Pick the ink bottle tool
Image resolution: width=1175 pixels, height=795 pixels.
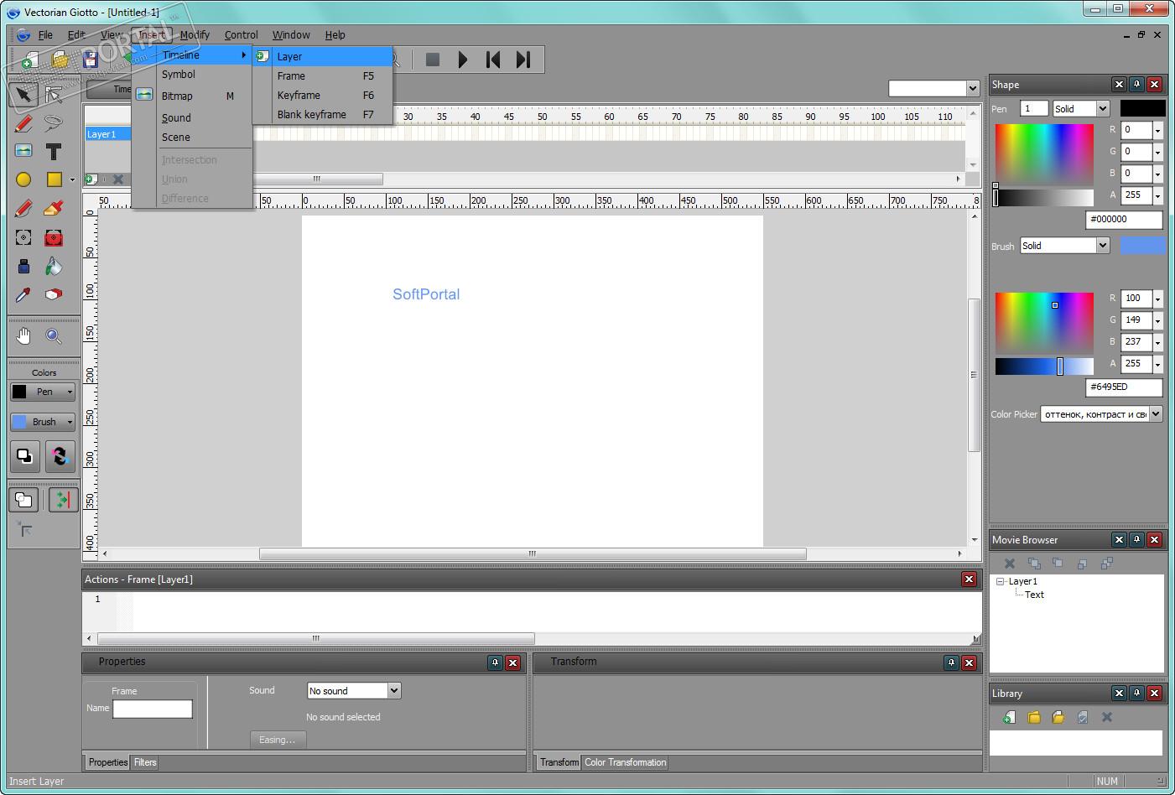coord(23,267)
